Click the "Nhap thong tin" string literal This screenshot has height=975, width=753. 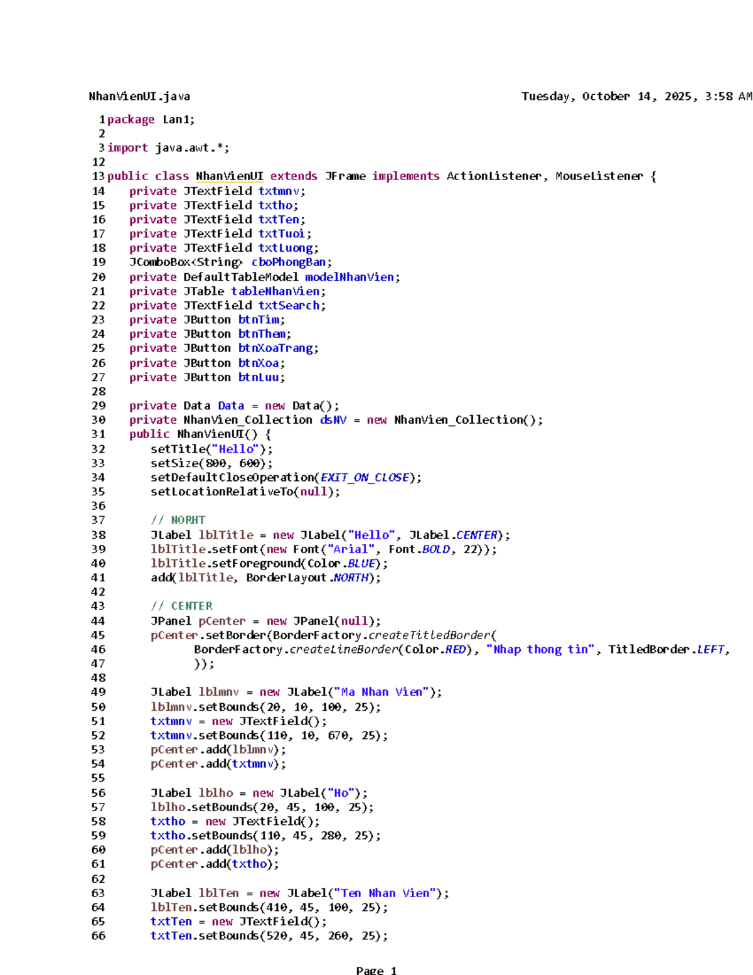540,649
